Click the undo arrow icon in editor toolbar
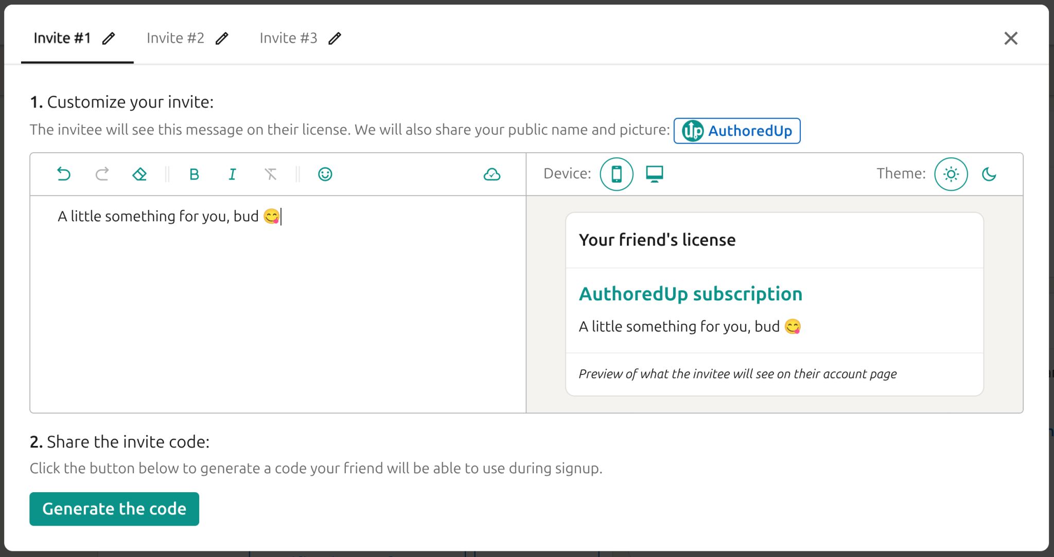Image resolution: width=1054 pixels, height=557 pixels. 63,174
